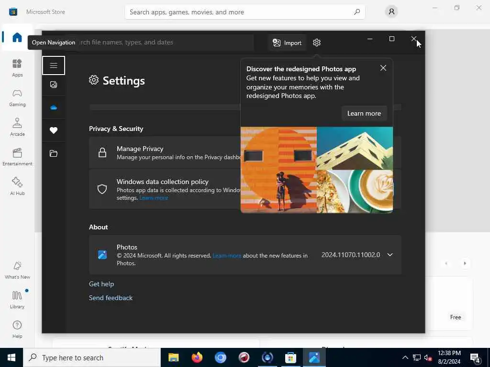The height and width of the screenshot is (367, 490).
Task: Open the Windows Start menu
Action: click(11, 357)
